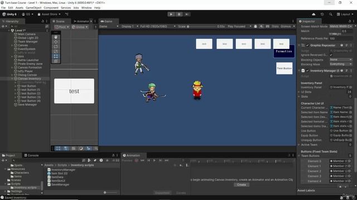Click the Item Slot (0) asset
This screenshot has width=357, height=200.
[57, 173]
